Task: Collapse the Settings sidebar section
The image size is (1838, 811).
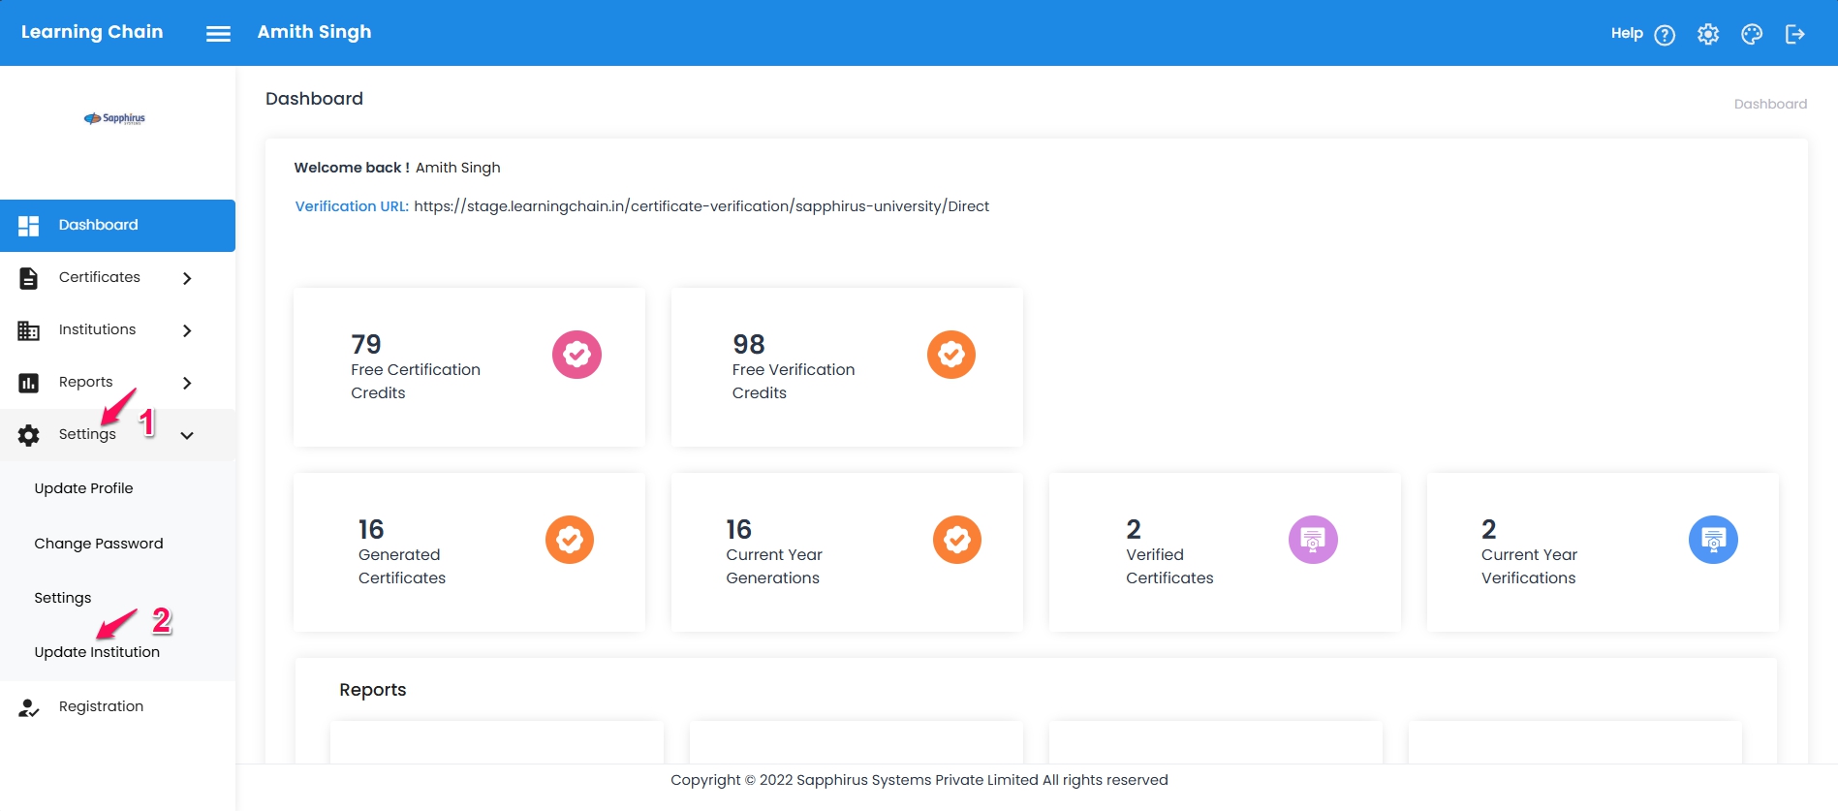Action: (187, 435)
